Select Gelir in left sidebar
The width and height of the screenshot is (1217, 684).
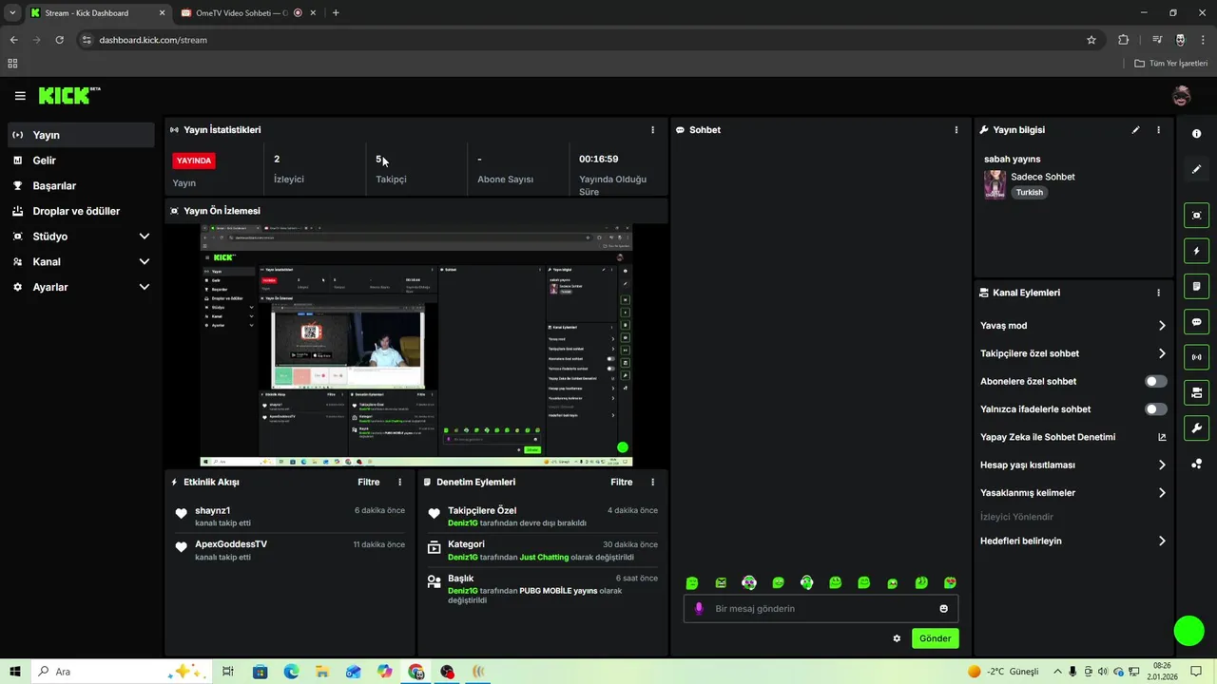[x=81, y=161]
